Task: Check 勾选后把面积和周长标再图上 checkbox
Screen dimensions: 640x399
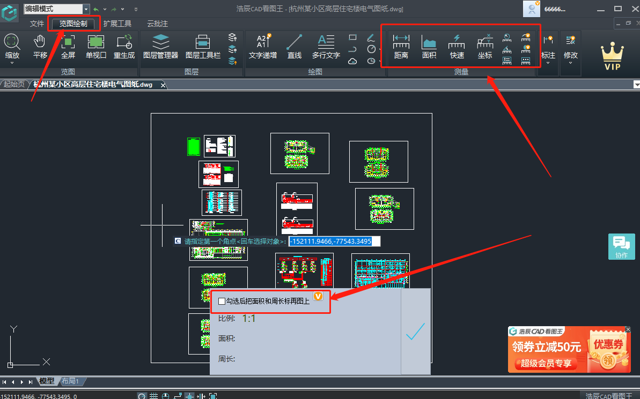Action: click(x=222, y=302)
